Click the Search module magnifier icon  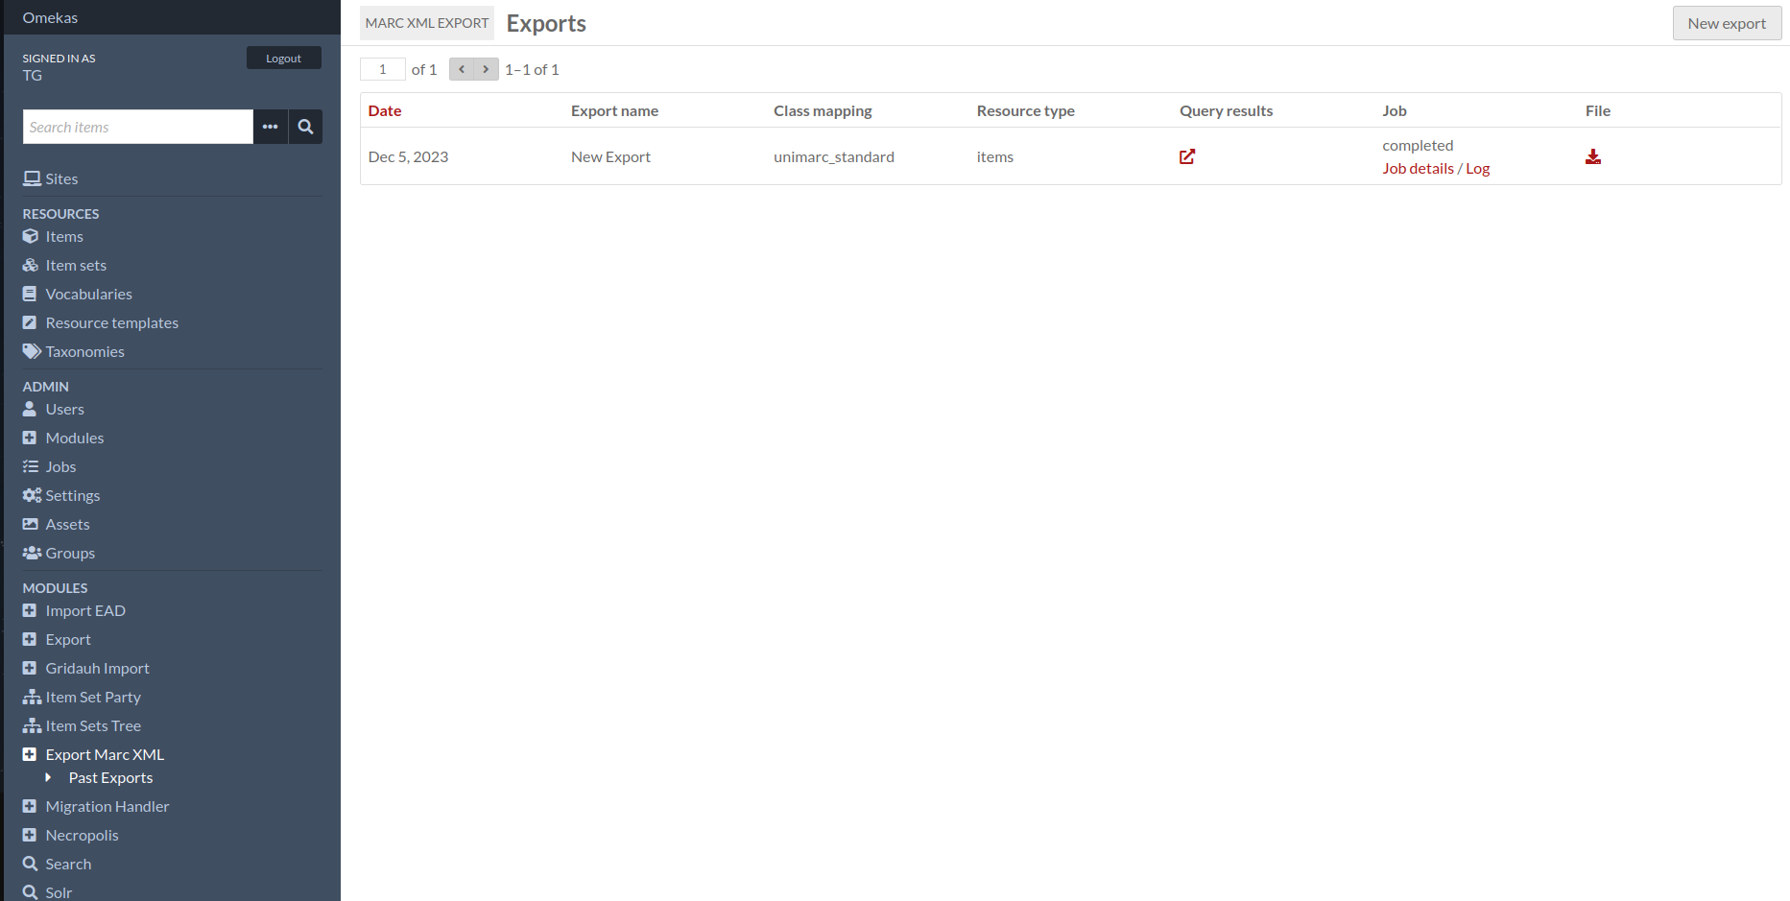click(x=31, y=864)
